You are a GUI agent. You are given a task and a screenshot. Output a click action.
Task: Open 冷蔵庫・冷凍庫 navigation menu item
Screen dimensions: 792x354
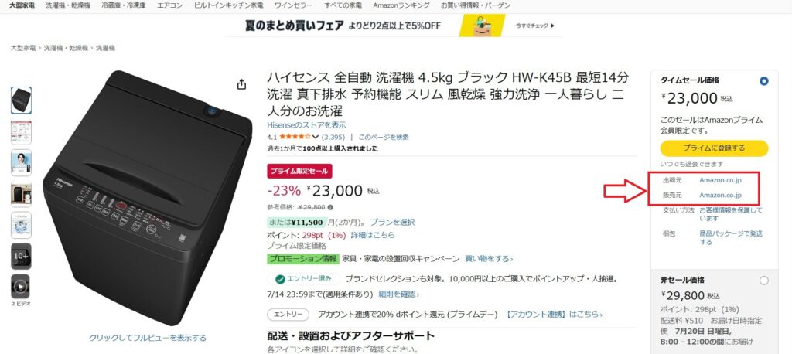tap(123, 5)
